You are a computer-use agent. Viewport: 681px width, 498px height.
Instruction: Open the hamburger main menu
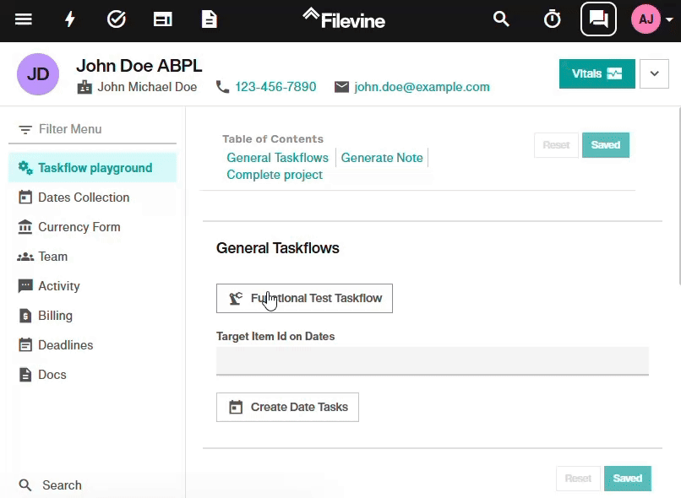(24, 19)
